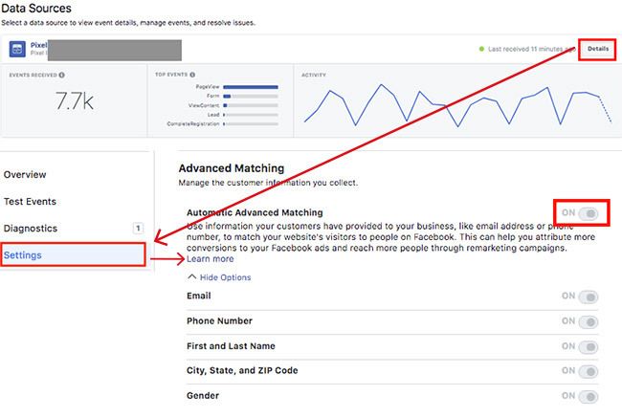Viewport: 622px width, 418px height.
Task: Select the Settings tab
Action: 23,255
